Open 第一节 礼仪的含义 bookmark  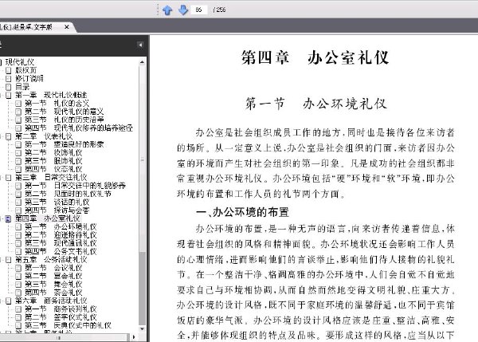57,103
